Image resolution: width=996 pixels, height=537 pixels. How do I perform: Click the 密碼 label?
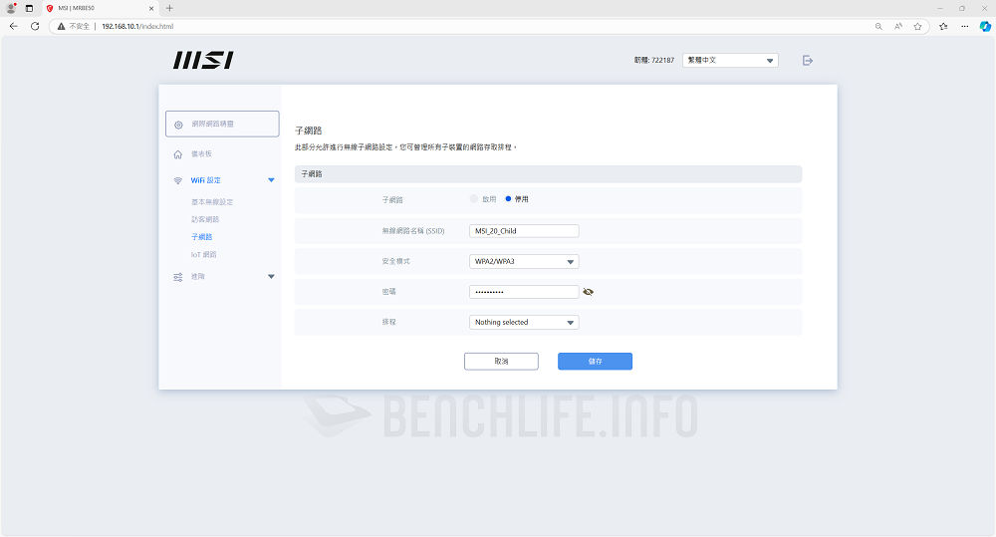click(x=388, y=292)
